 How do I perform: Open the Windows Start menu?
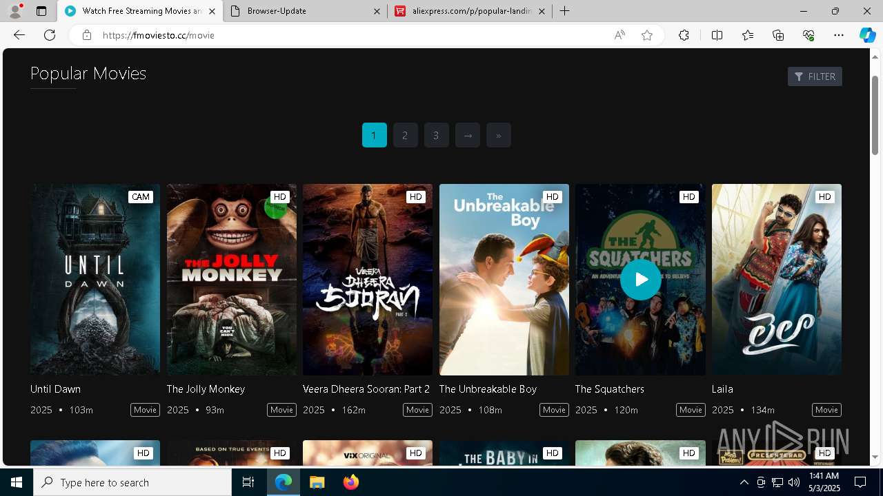coord(17,482)
